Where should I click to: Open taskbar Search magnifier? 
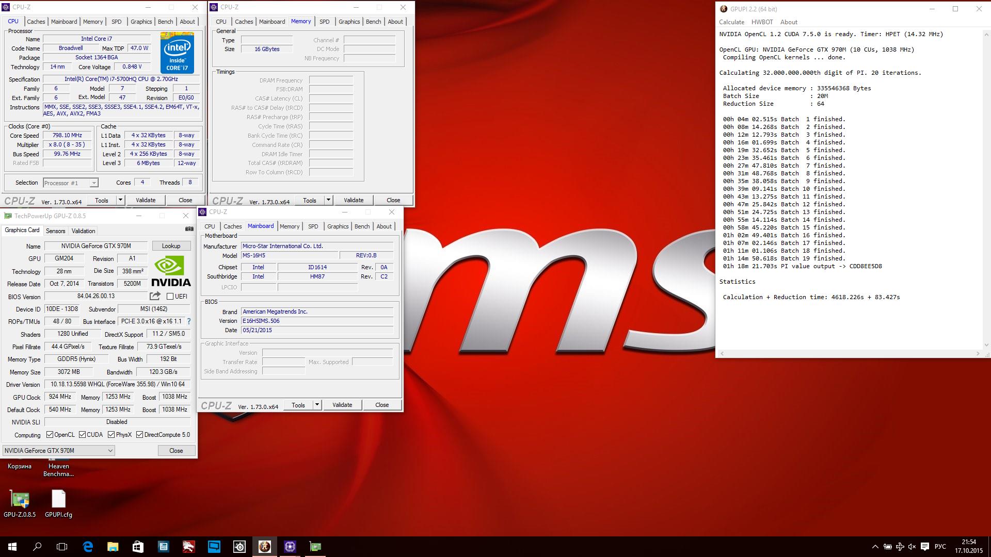click(x=37, y=547)
